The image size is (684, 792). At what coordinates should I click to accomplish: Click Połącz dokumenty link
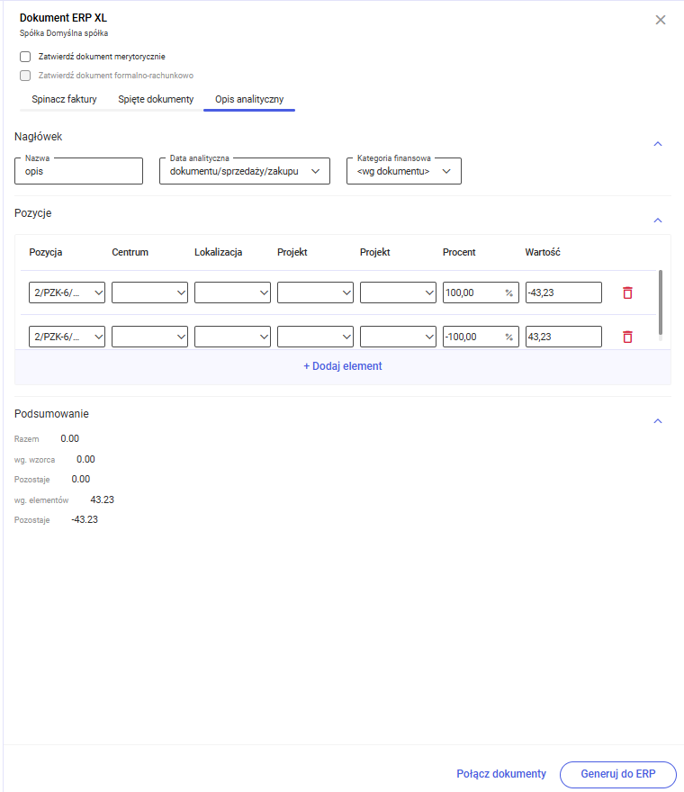[x=501, y=774]
